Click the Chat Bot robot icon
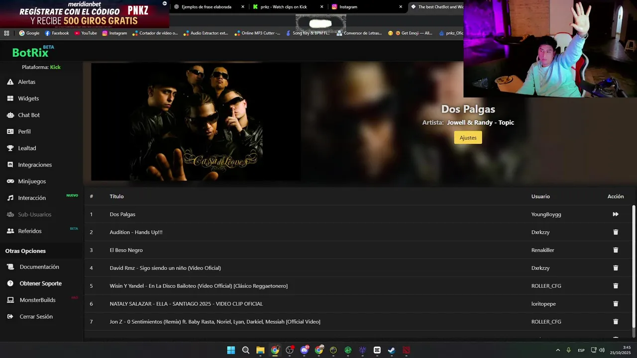Screen dimensions: 637x358 click(10, 115)
